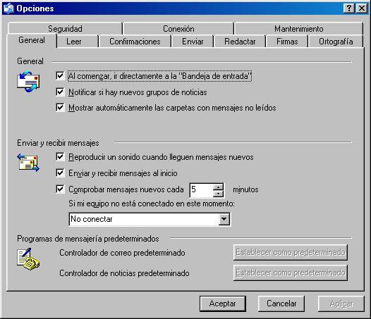Open the Firmas tab
371x319 pixels.
pyautogui.click(x=287, y=42)
